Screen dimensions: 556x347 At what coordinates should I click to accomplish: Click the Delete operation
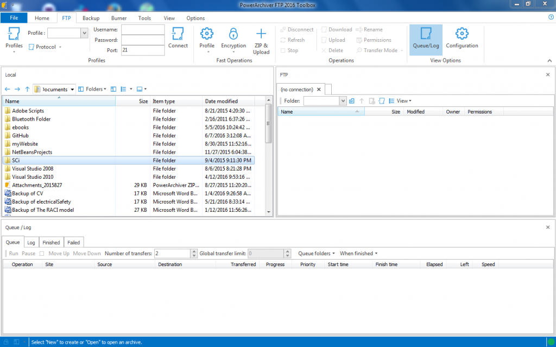332,51
